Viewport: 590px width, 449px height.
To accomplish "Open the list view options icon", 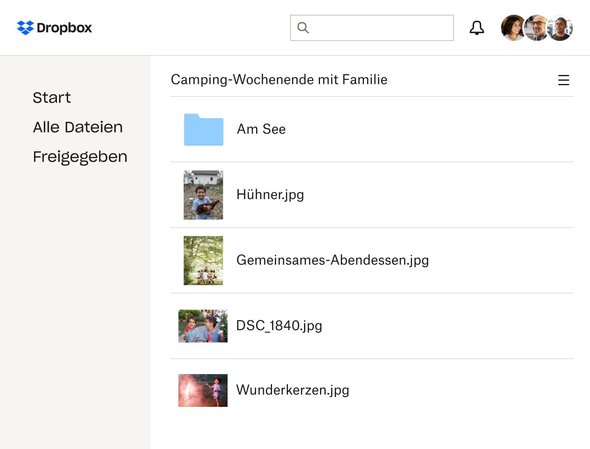I will coord(564,80).
